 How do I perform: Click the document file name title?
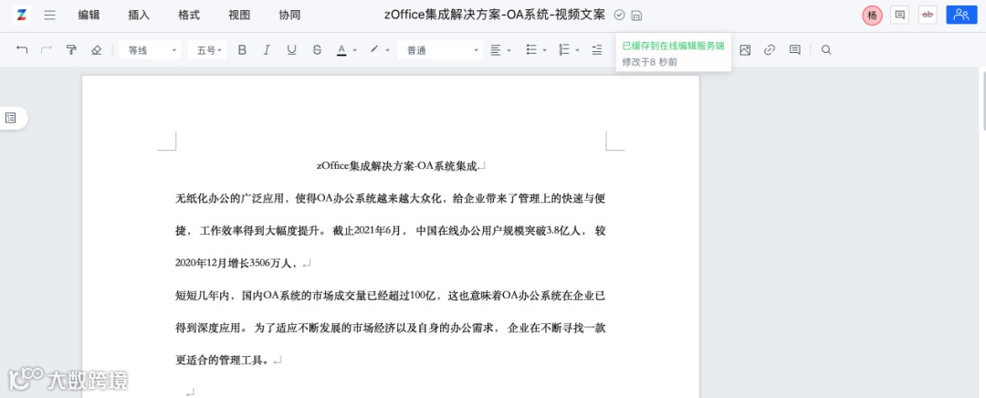click(495, 16)
